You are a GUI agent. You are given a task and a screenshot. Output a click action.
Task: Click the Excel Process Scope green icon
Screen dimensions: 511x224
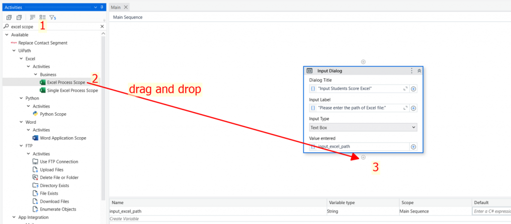point(42,82)
